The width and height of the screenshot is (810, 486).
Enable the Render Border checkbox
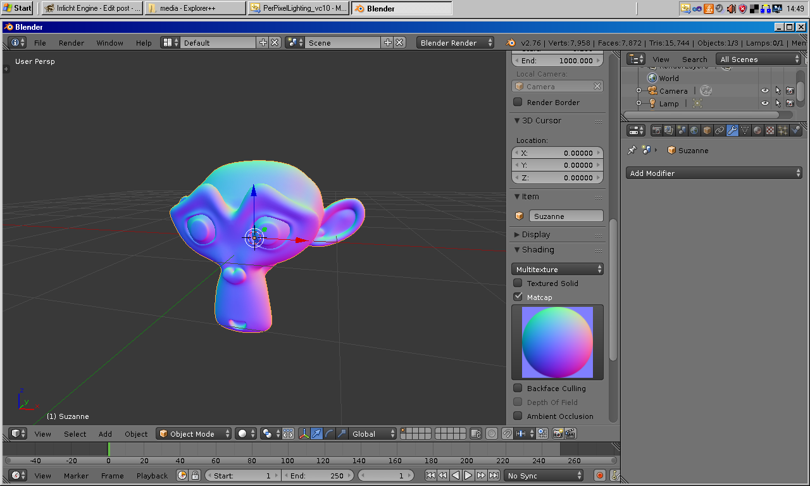point(518,102)
